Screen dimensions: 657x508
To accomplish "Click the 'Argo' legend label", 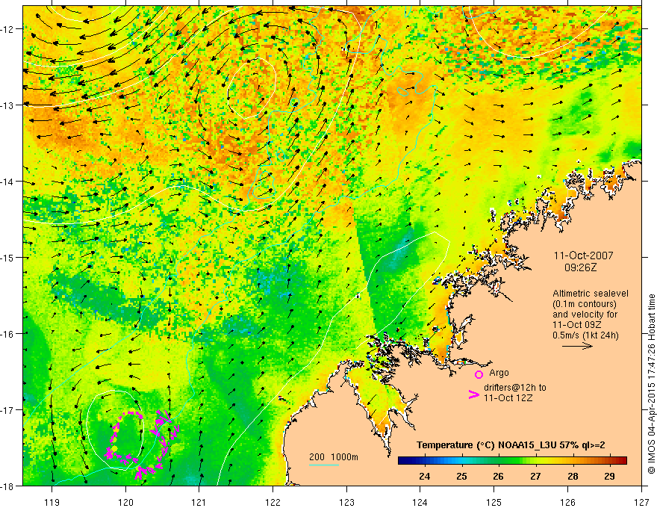I will [499, 373].
